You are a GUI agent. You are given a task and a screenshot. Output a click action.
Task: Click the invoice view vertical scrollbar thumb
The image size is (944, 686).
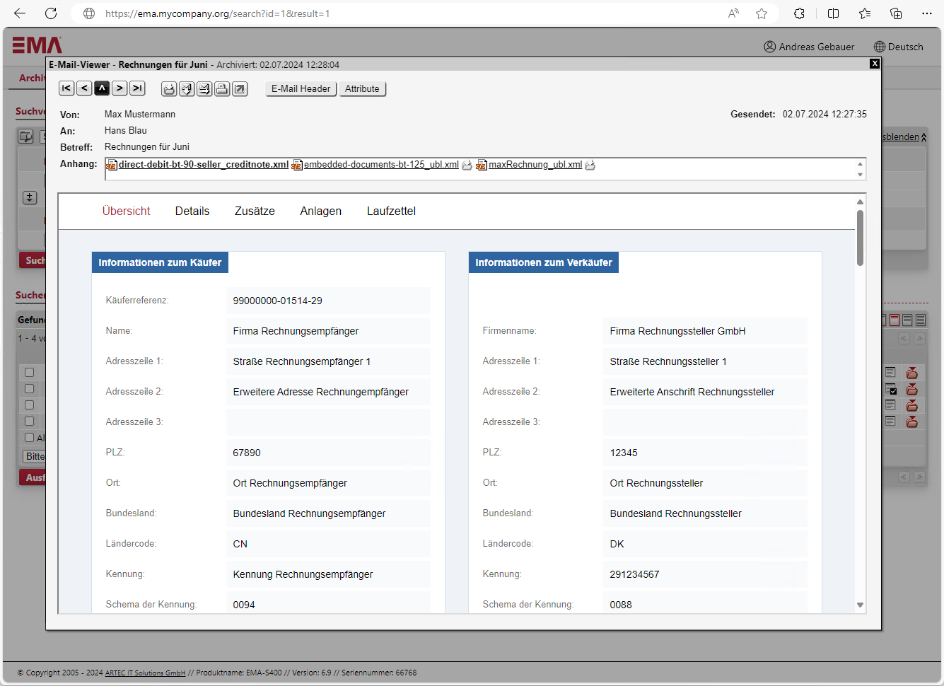[x=860, y=237]
